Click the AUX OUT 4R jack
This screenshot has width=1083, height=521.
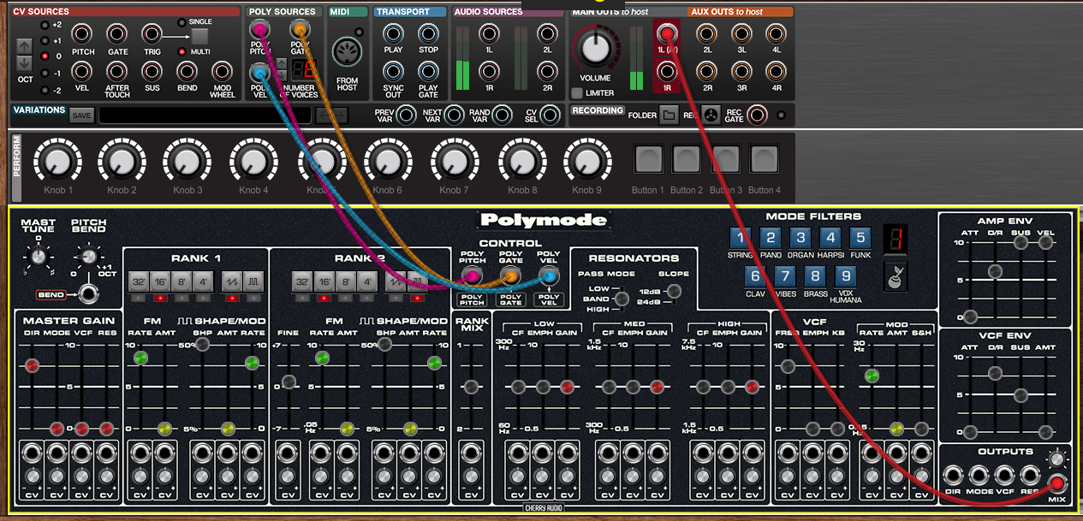pyautogui.click(x=777, y=72)
